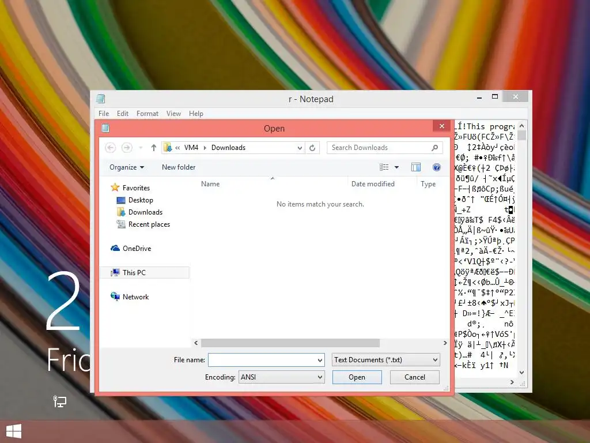Image resolution: width=590 pixels, height=443 pixels.
Task: Click the OneDrive cloud icon
Action: tap(115, 248)
